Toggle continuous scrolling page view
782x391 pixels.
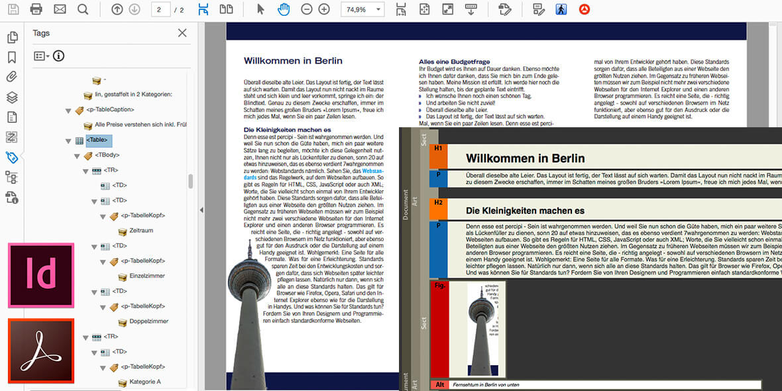(x=203, y=9)
